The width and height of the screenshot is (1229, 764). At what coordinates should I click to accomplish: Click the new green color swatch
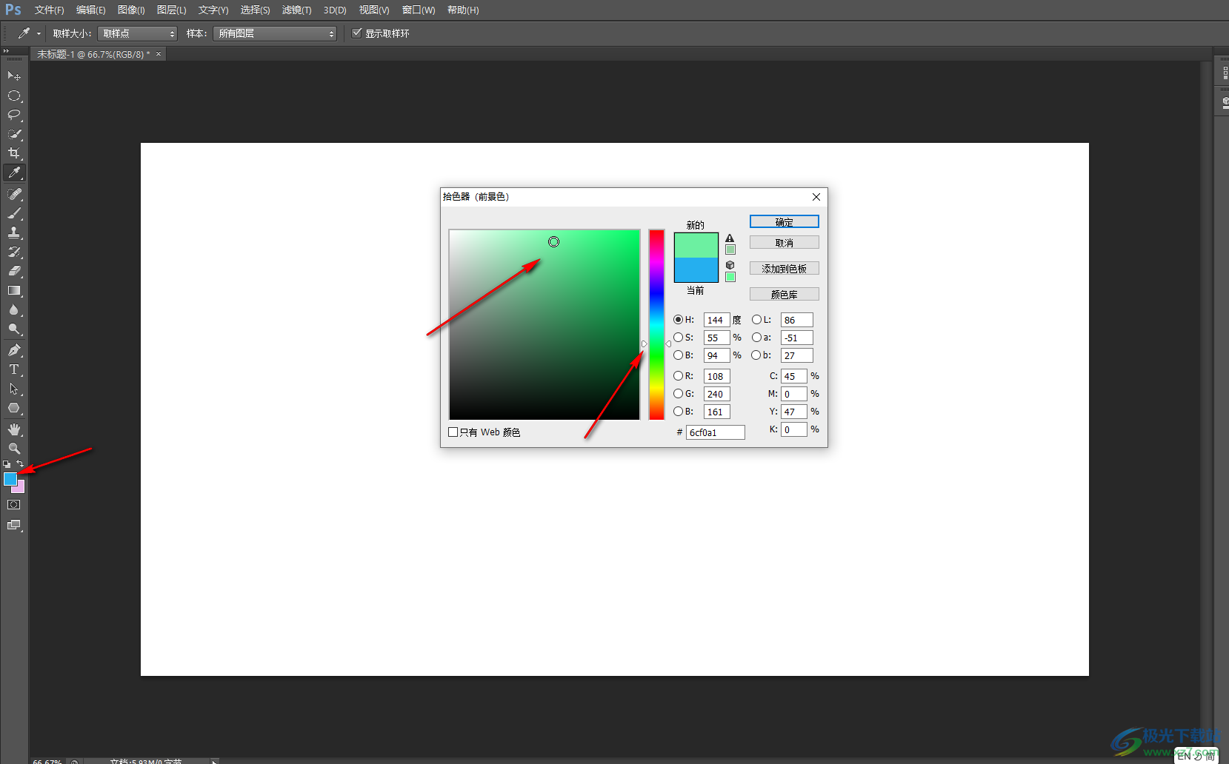(x=696, y=245)
